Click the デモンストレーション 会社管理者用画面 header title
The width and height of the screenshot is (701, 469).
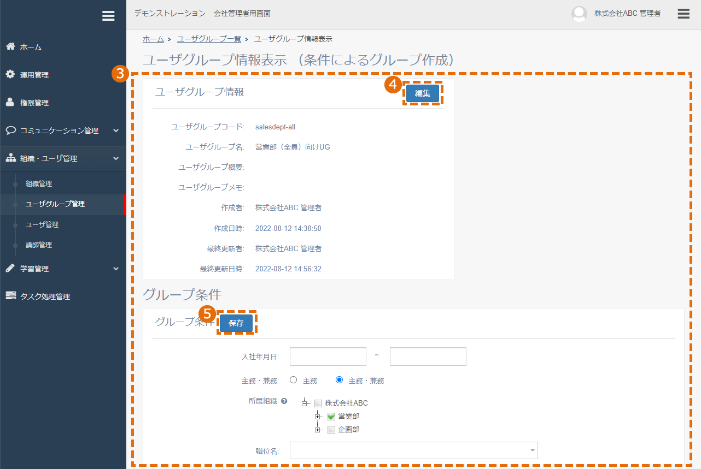202,13
